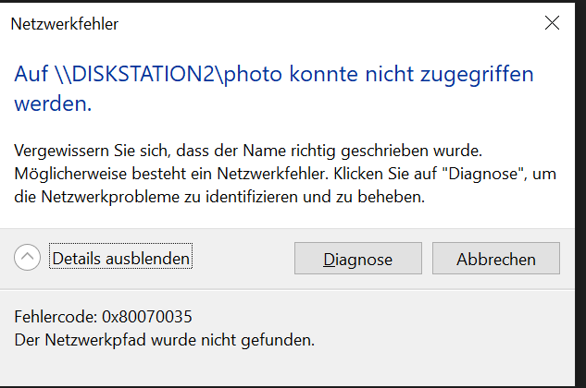Click the 'konnte nicht zugegriffen' heading text
The height and width of the screenshot is (388, 586).
click(x=411, y=74)
